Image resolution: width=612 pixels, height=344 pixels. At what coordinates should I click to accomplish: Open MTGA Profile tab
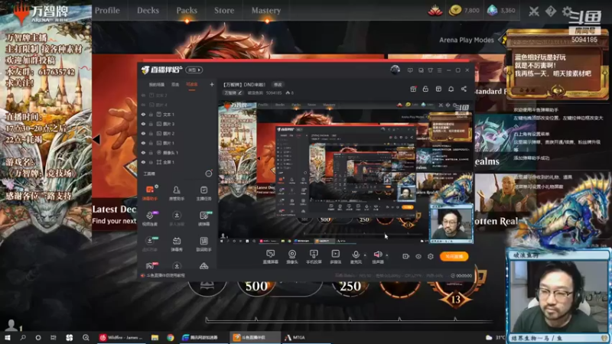tap(107, 11)
